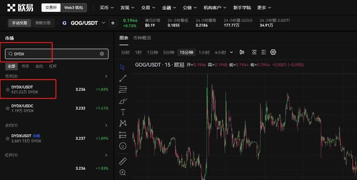The image size is (357, 180).
Task: Favorite GOG/USDT with the star button
Action: point(113,23)
